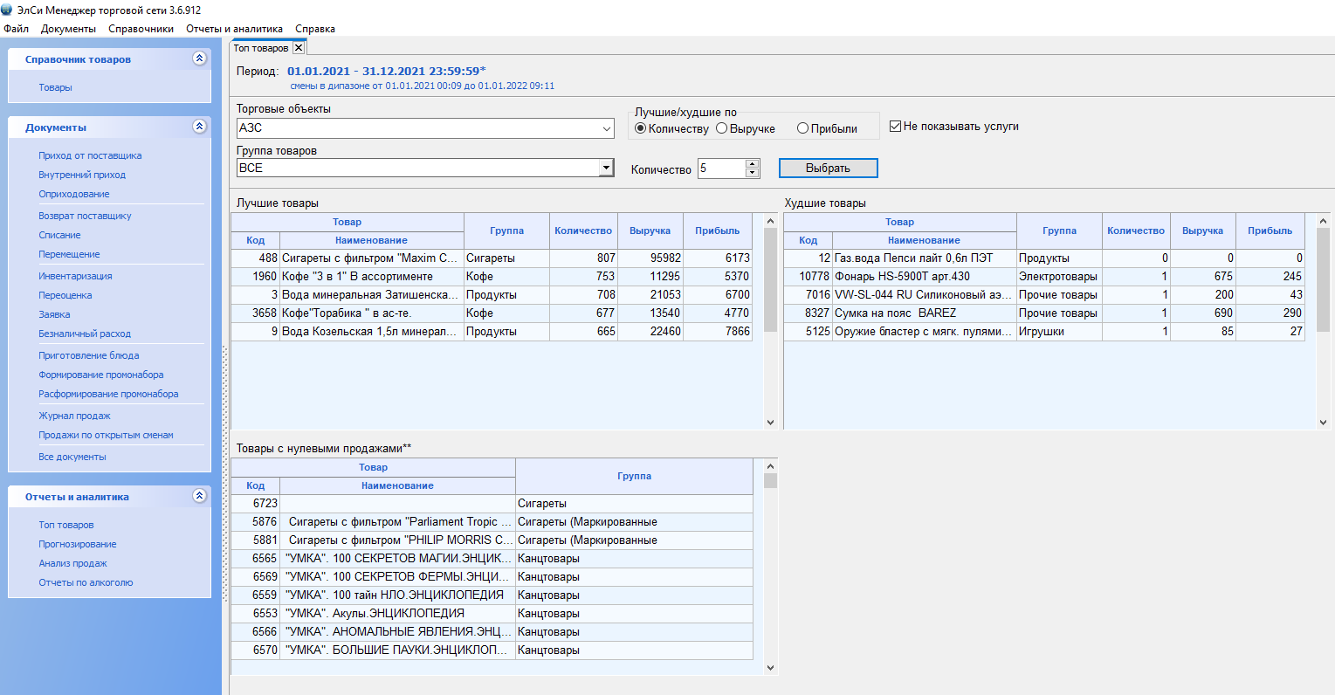Expand the Группа товаров dropdown
Viewport: 1335px width, 695px height.
(x=607, y=168)
